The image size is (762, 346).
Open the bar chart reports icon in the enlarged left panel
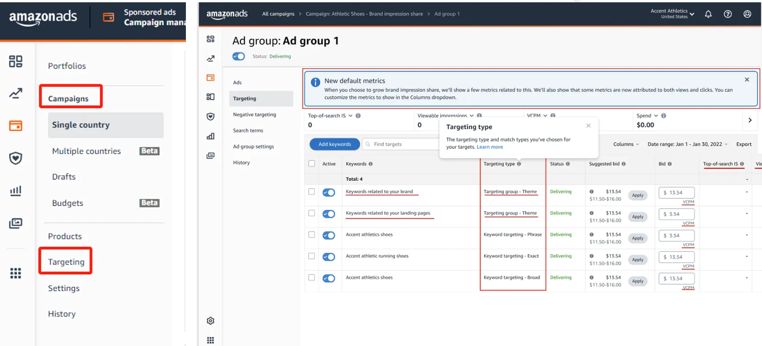click(x=16, y=191)
